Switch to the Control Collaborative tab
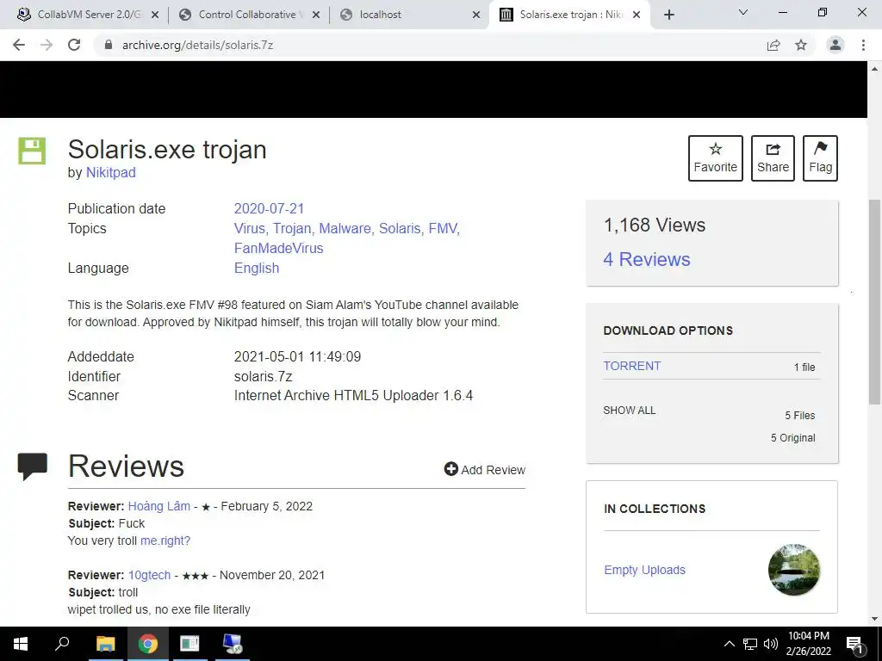 (247, 15)
